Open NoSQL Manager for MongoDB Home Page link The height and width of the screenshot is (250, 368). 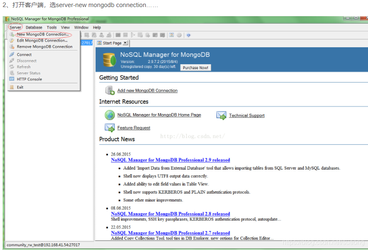tap(159, 115)
